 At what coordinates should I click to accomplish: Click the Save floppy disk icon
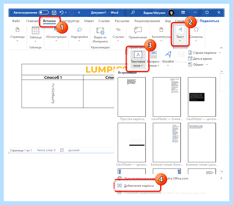pyautogui.click(x=54, y=13)
